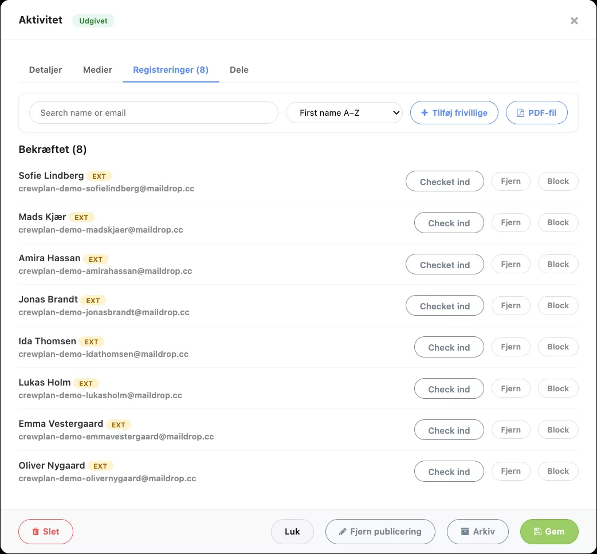Switch to the Medier tab
The image size is (597, 554).
97,70
